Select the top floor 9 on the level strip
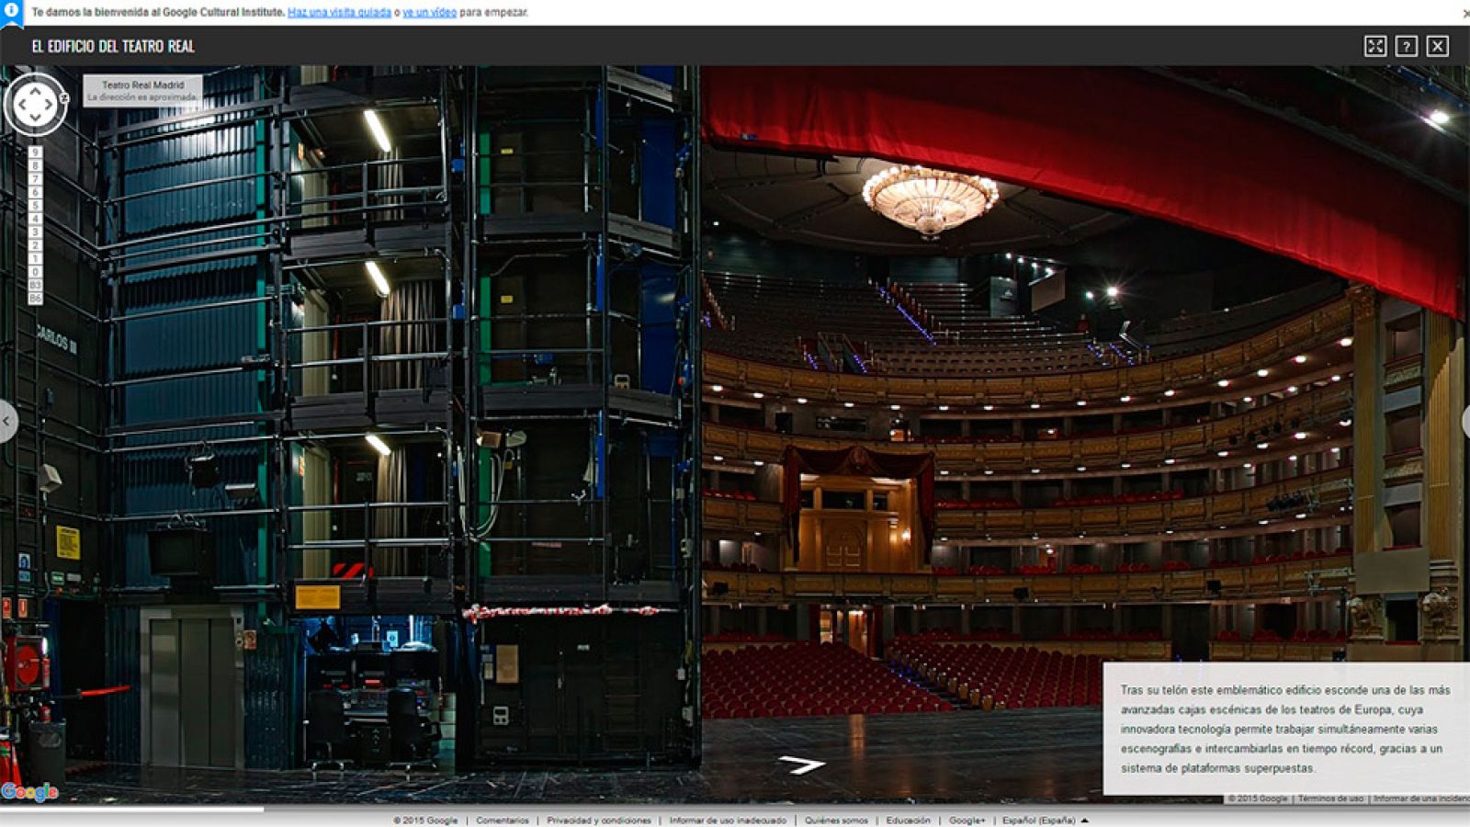Screen dimensions: 1470x827 35,151
